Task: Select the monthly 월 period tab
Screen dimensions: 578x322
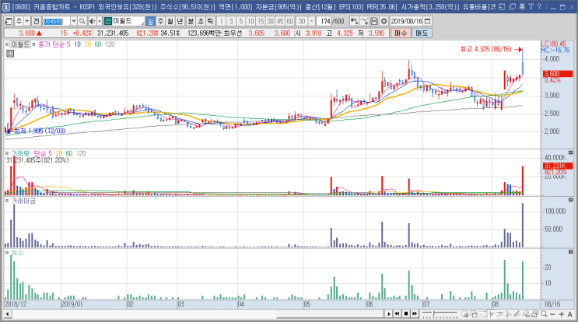Action: tap(170, 21)
